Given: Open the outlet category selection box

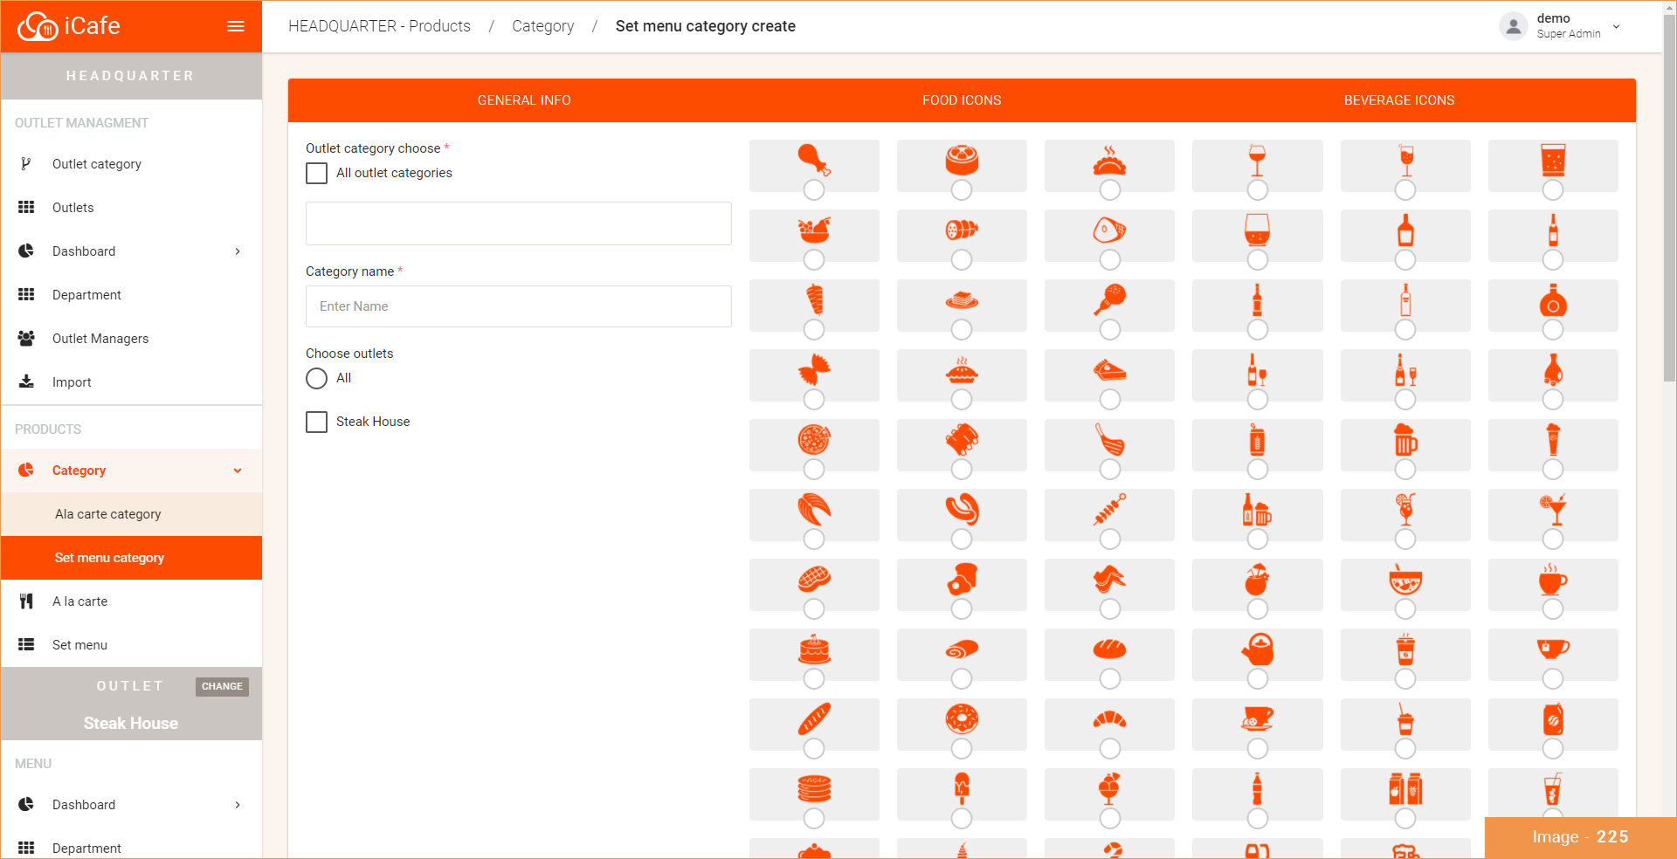Looking at the screenshot, I should click(519, 223).
